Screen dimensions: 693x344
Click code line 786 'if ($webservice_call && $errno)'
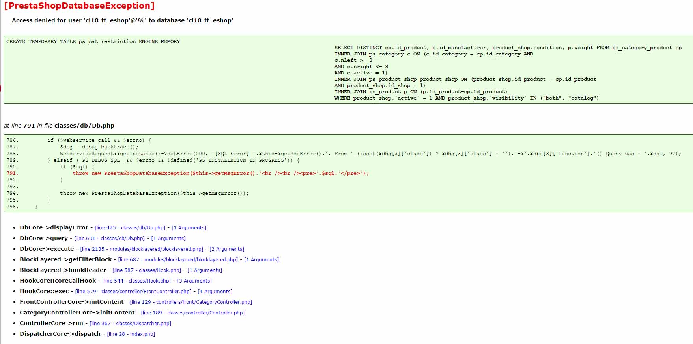pos(99,140)
